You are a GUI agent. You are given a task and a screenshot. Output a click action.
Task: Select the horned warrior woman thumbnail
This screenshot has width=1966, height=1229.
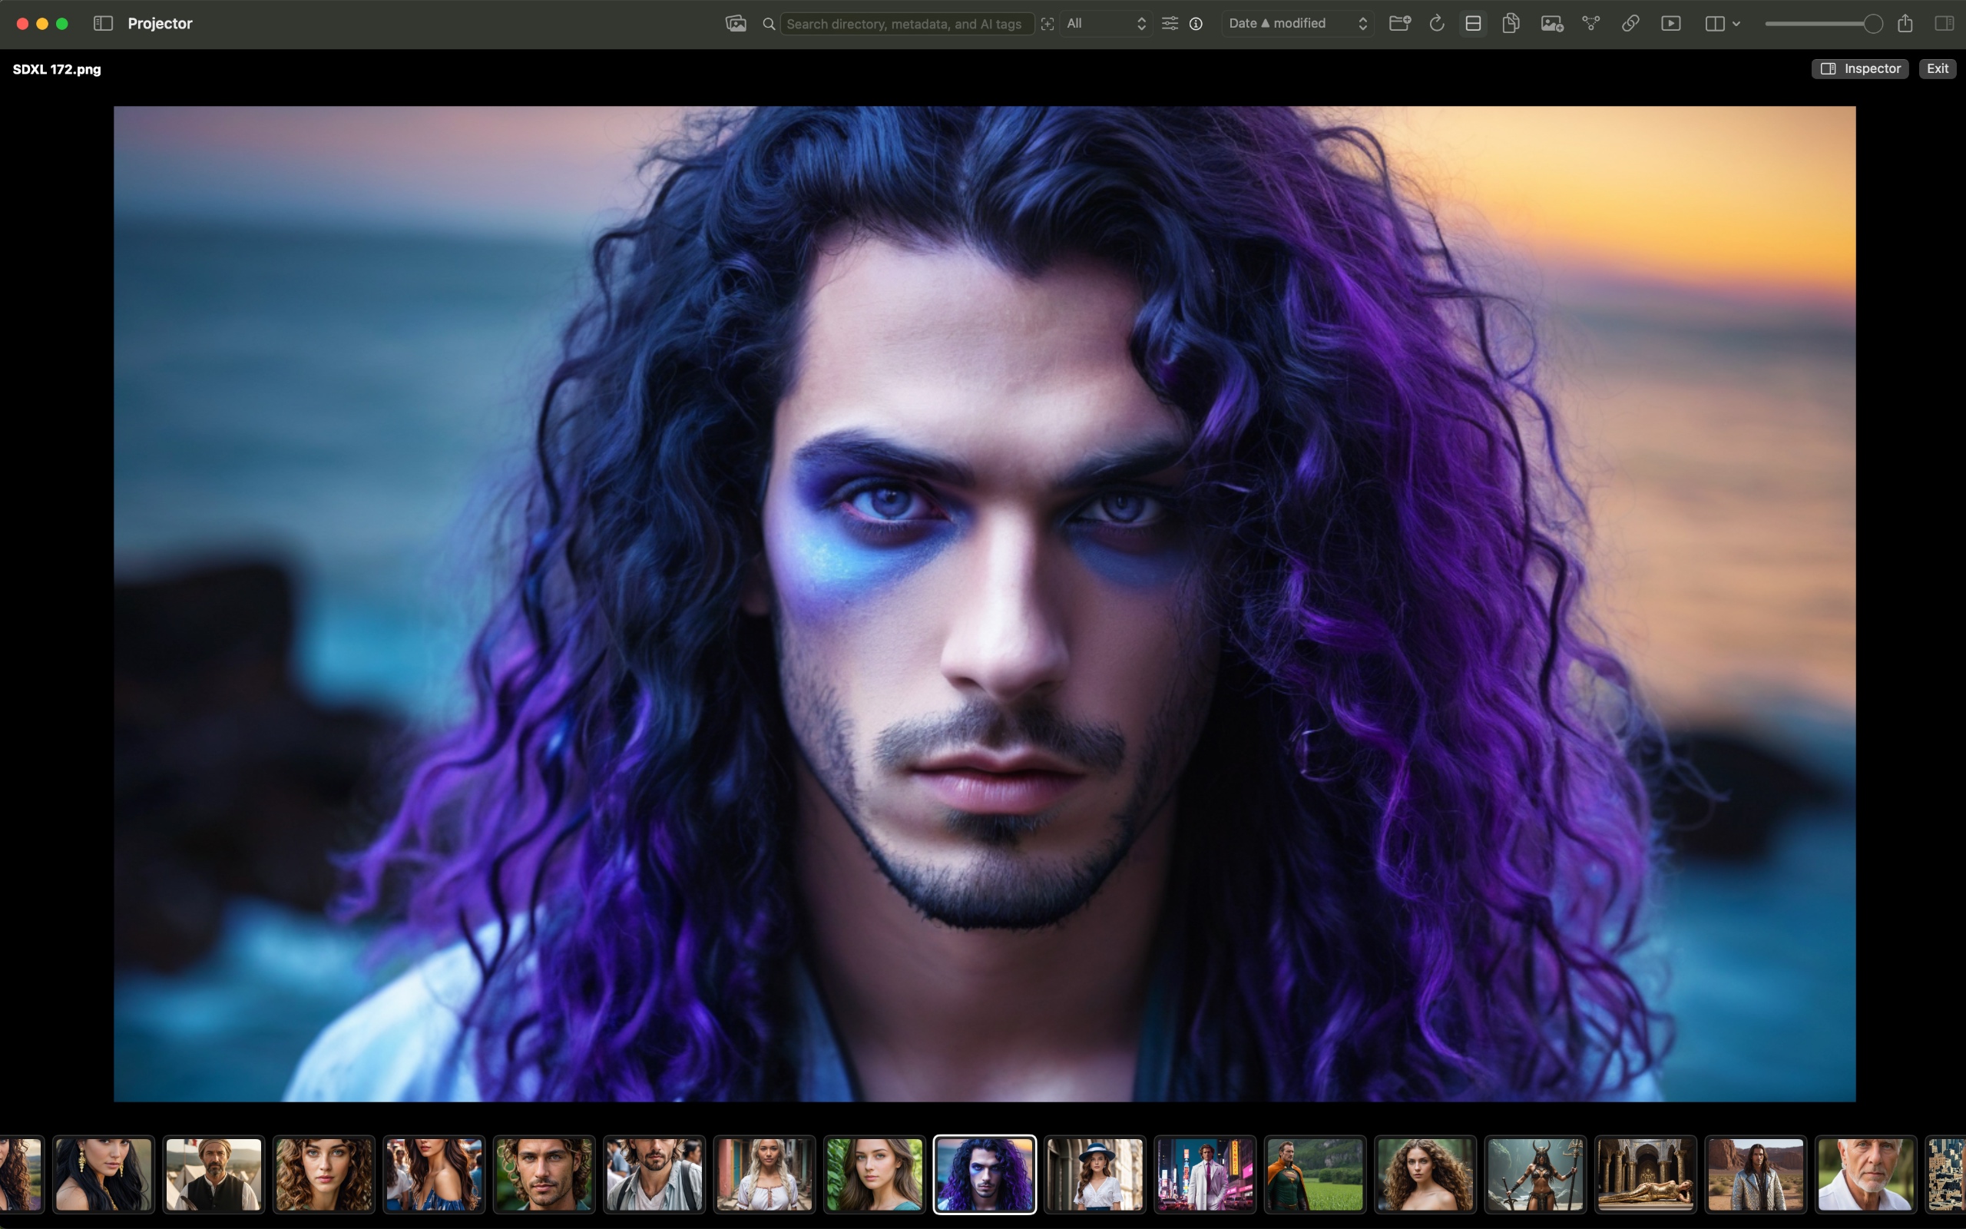pyautogui.click(x=1535, y=1174)
